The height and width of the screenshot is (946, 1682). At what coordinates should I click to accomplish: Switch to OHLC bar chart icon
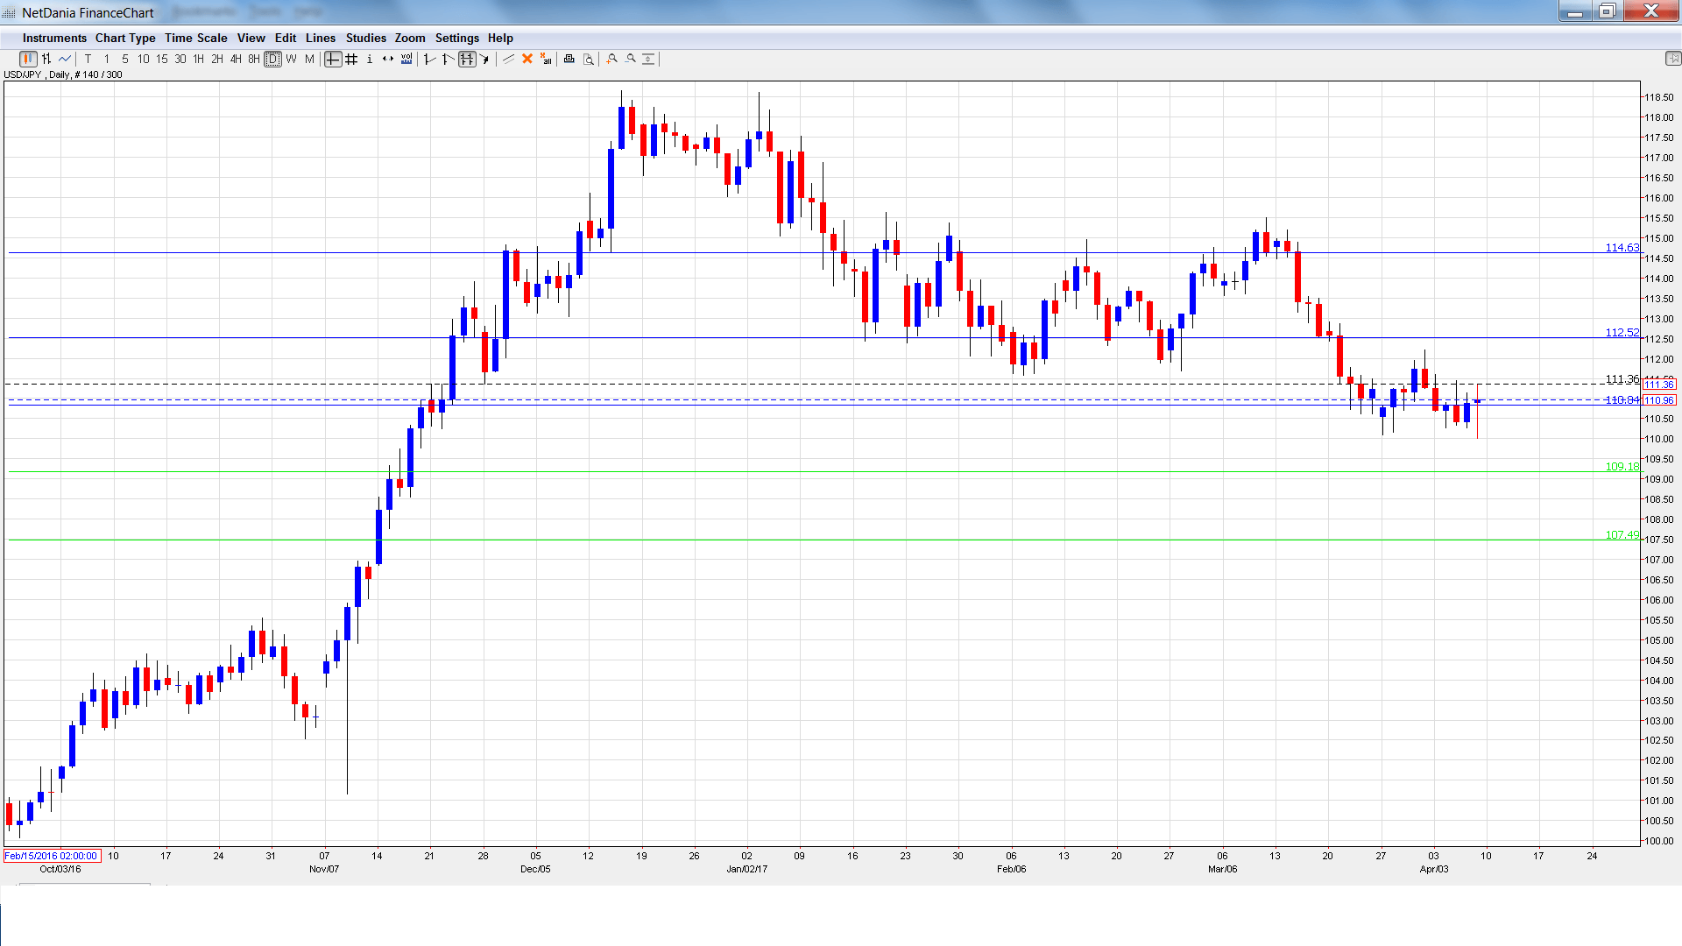click(x=46, y=59)
